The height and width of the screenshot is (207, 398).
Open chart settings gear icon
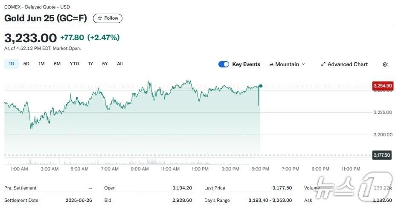(x=385, y=64)
